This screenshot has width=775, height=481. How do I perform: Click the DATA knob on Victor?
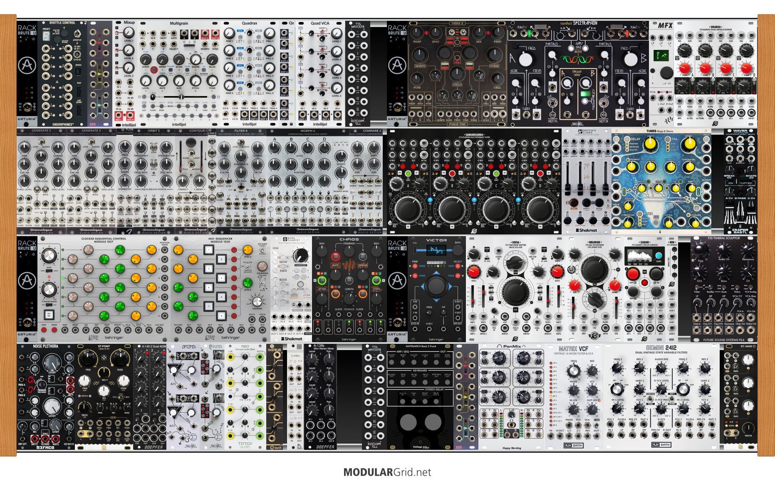tap(458, 250)
